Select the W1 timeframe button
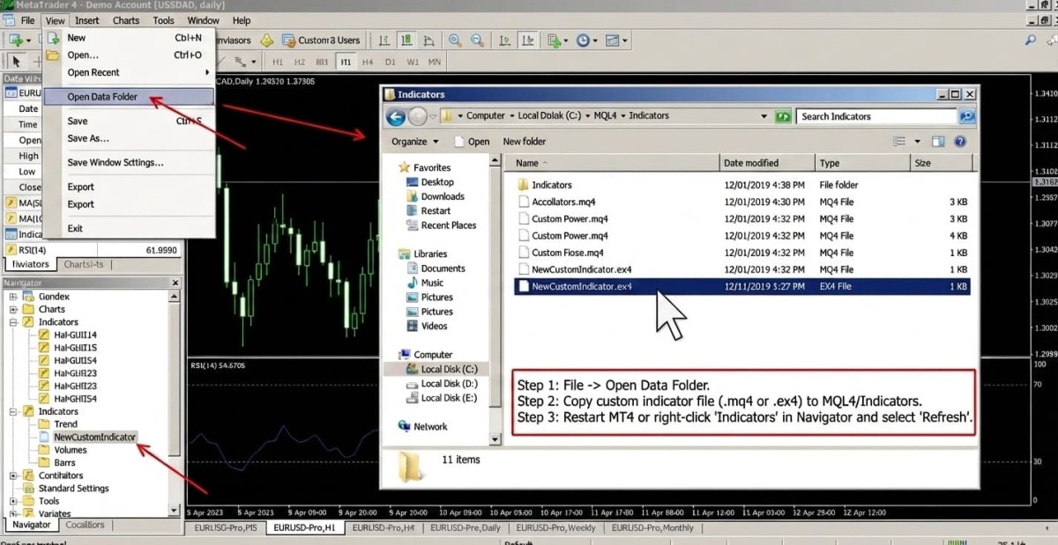The height and width of the screenshot is (545, 1058). click(x=413, y=63)
